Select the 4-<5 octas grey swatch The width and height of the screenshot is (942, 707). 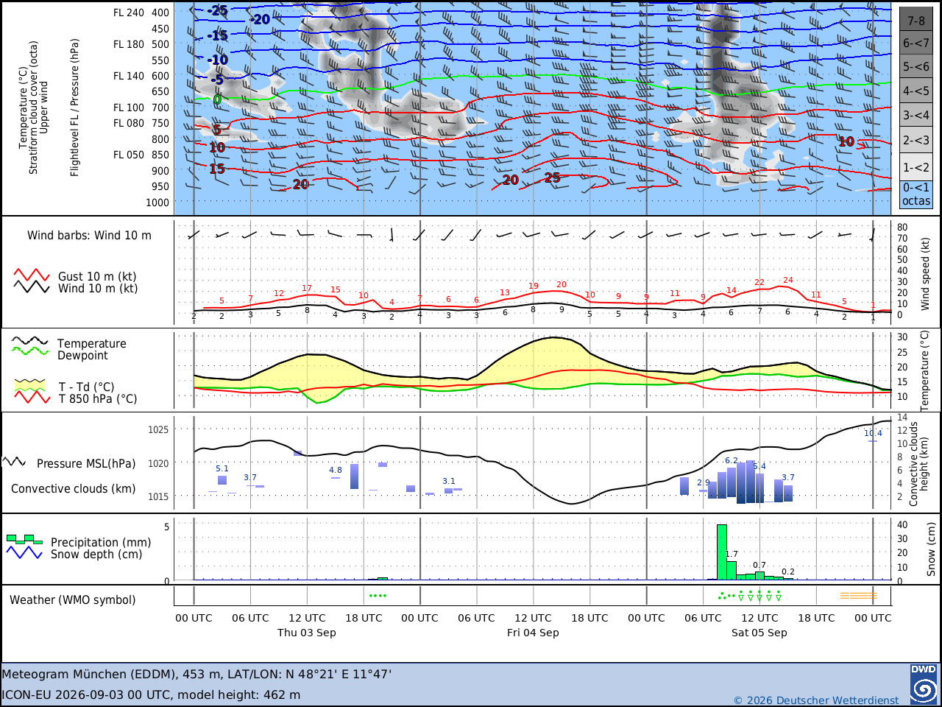(x=916, y=91)
